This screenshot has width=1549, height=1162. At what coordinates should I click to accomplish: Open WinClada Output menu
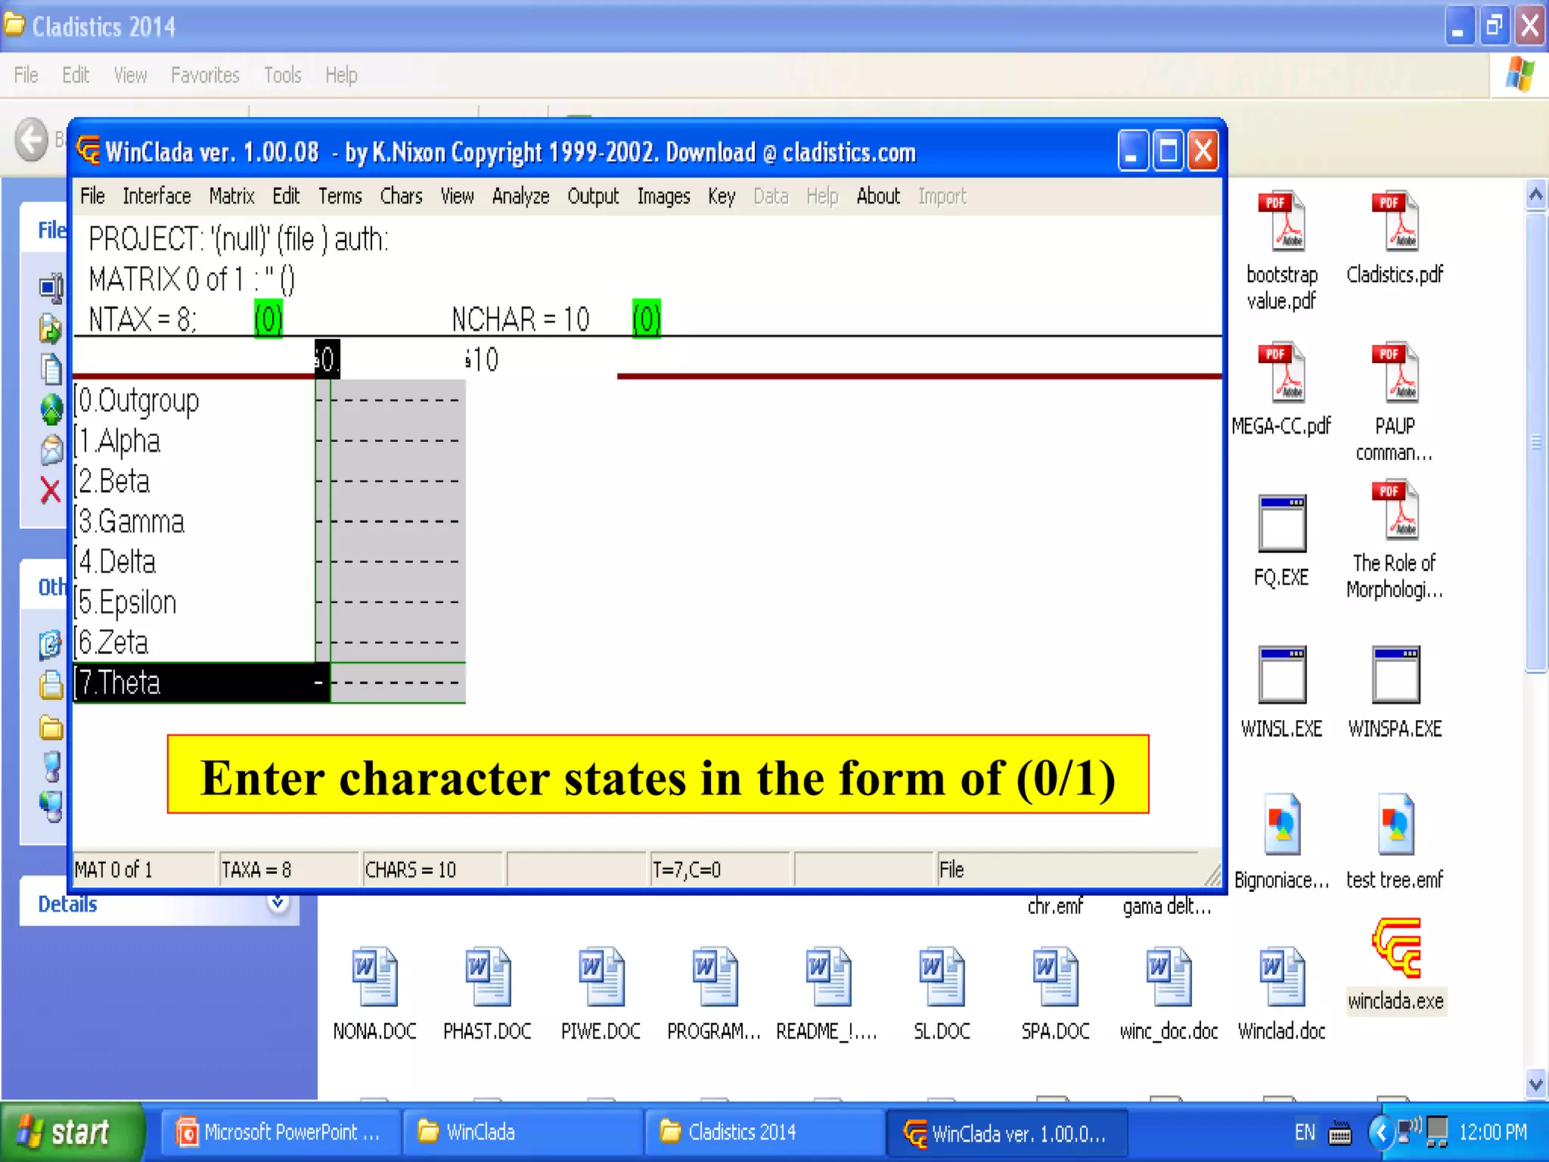point(594,197)
